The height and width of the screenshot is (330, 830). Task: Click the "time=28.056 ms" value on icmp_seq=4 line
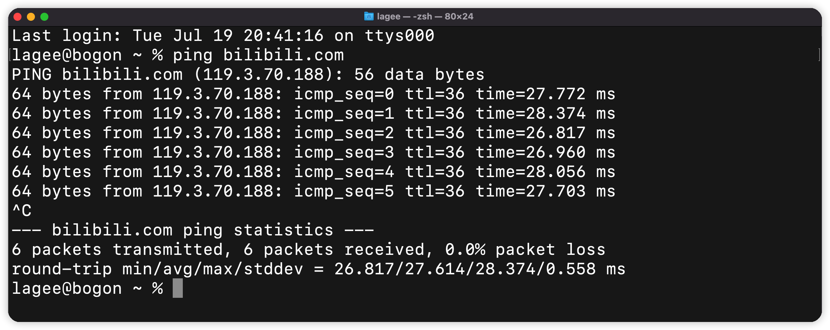point(545,172)
